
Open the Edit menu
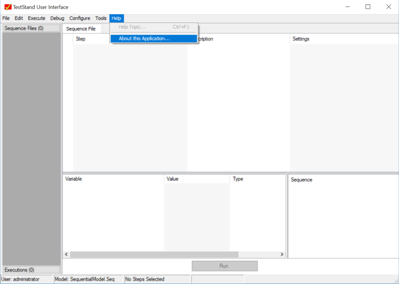(x=18, y=18)
